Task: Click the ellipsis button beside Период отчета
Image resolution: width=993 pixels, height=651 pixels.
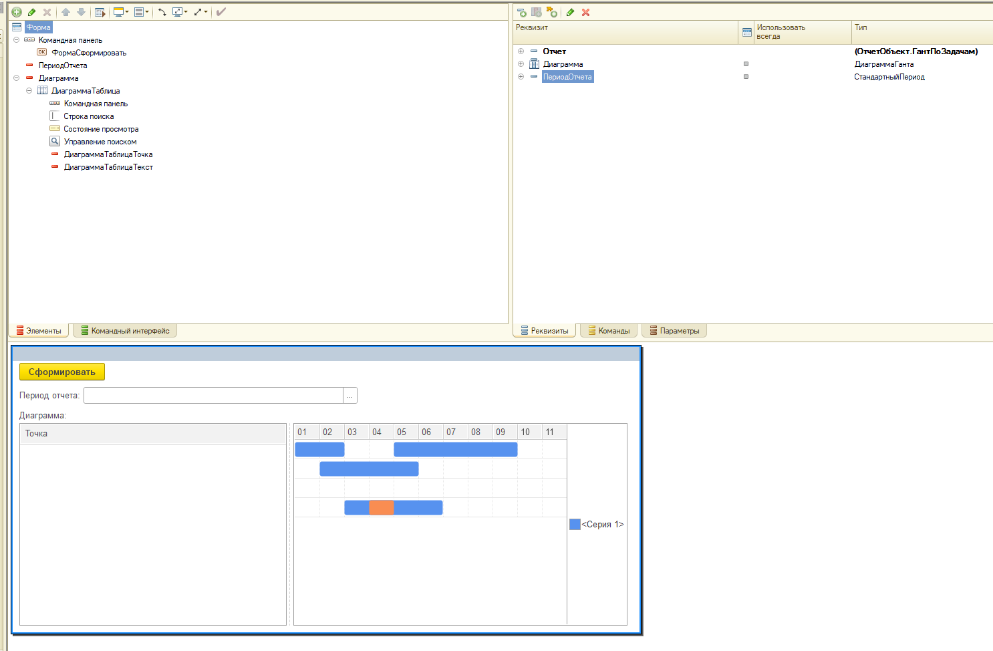Action: pos(349,396)
